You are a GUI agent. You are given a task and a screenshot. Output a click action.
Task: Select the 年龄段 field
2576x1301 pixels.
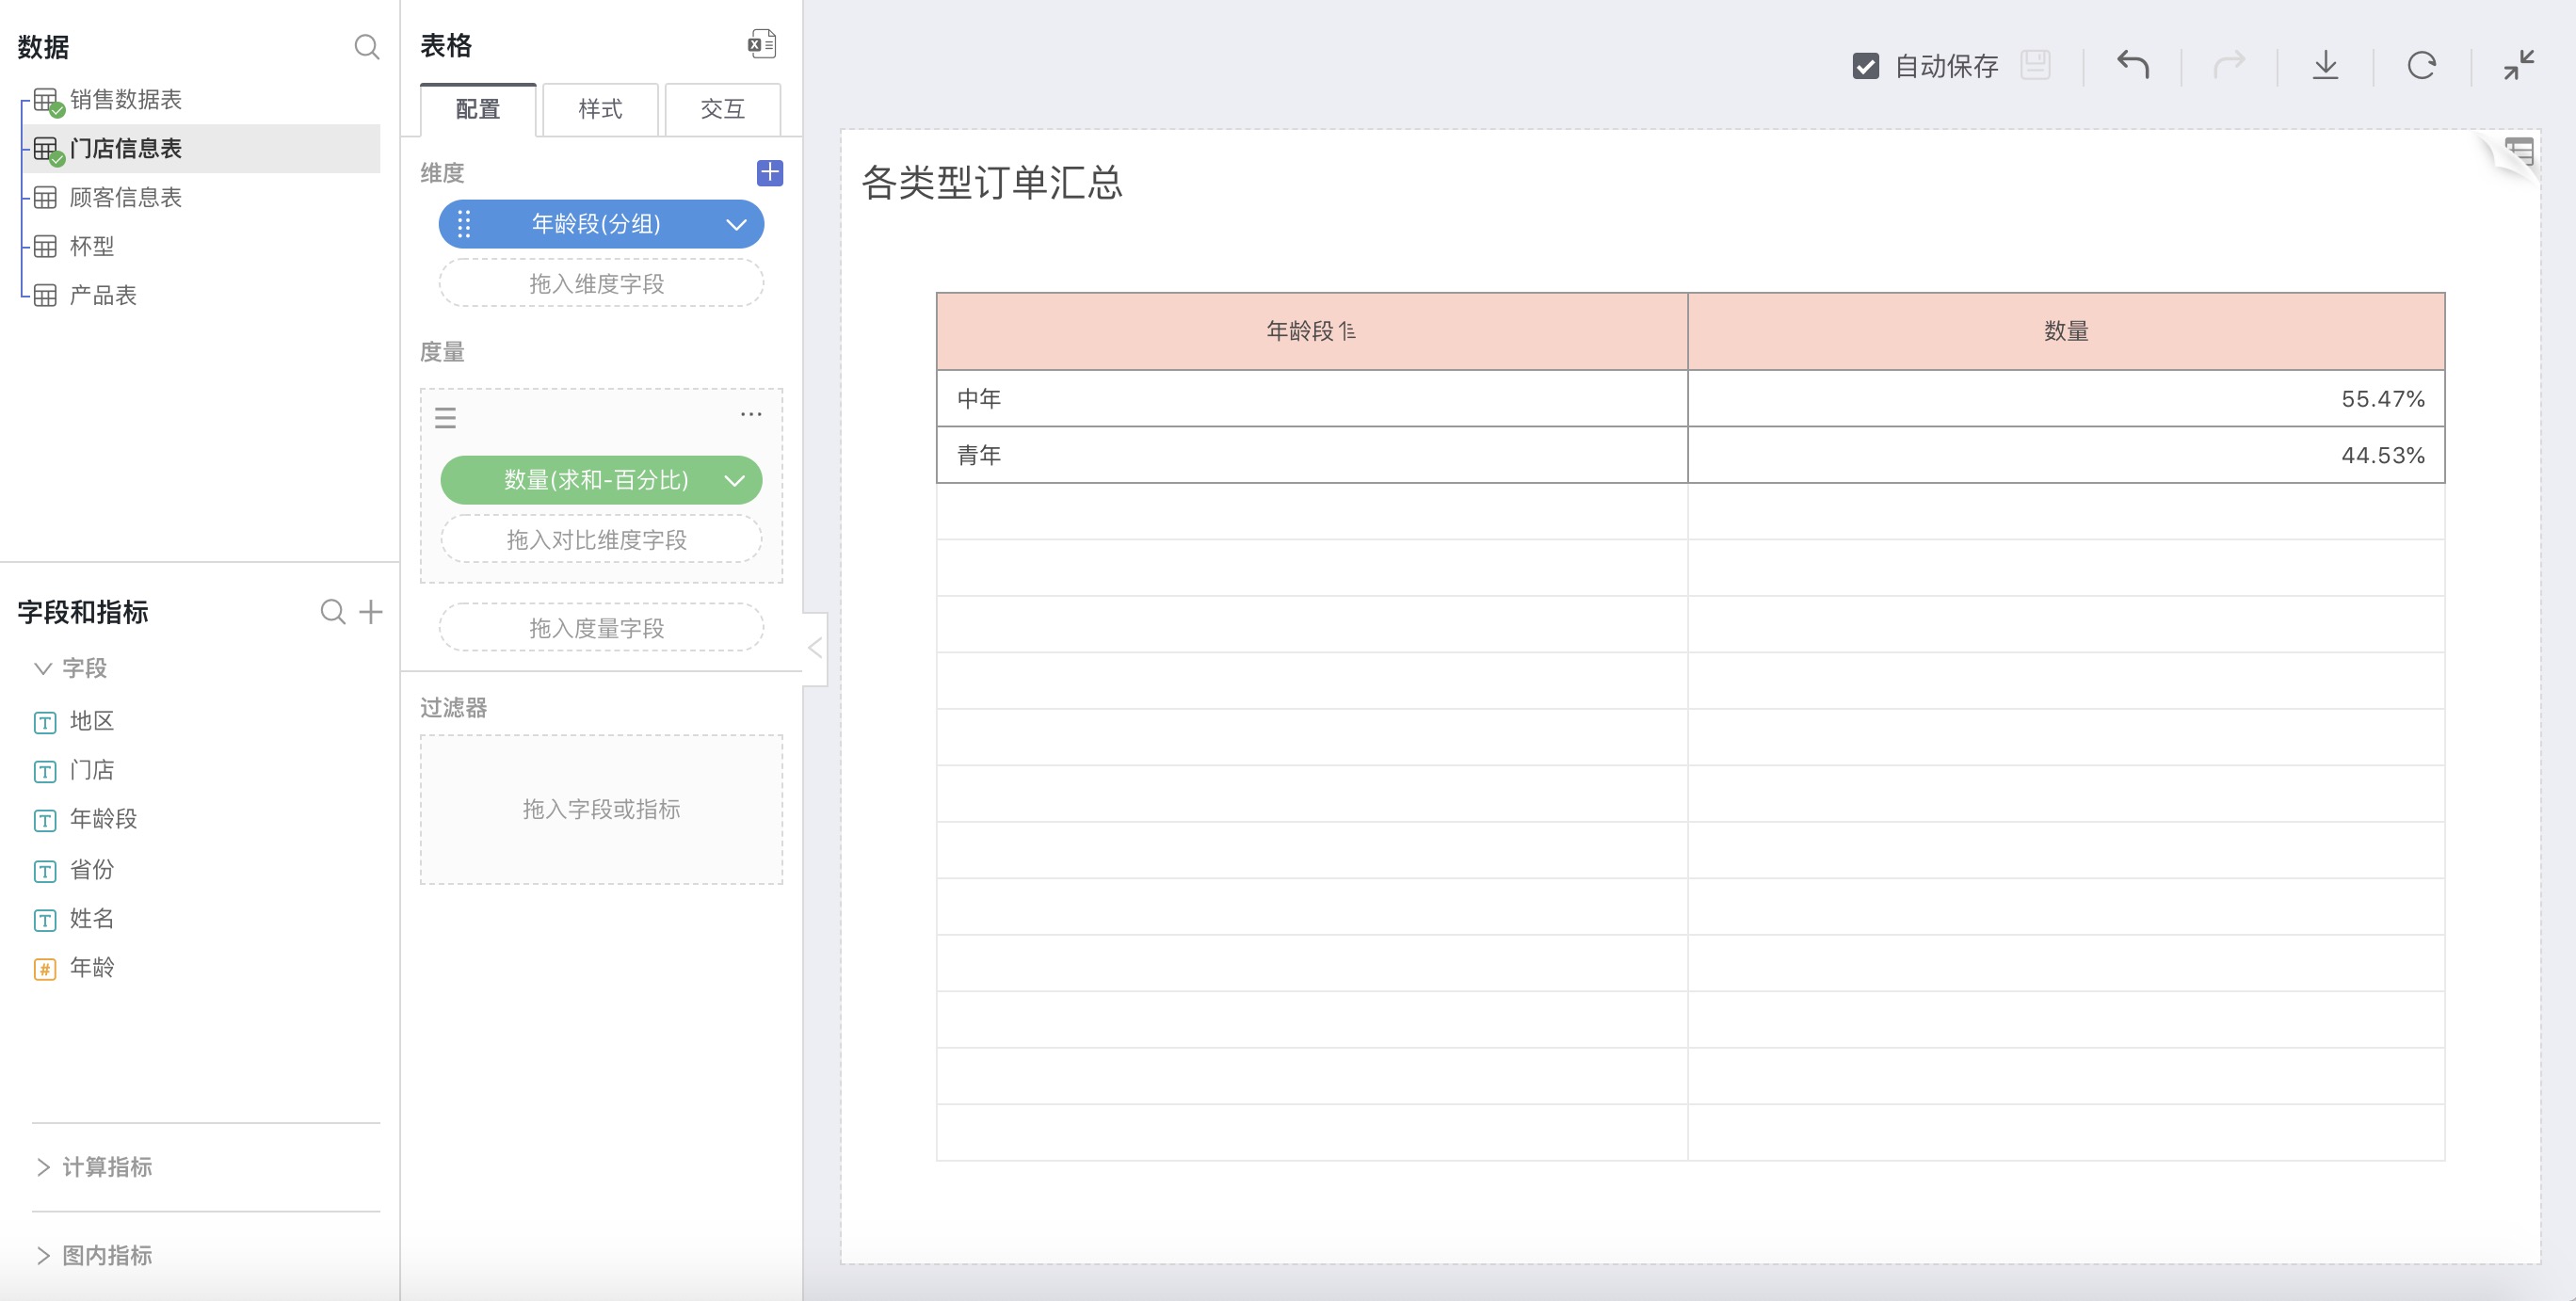click(x=103, y=819)
